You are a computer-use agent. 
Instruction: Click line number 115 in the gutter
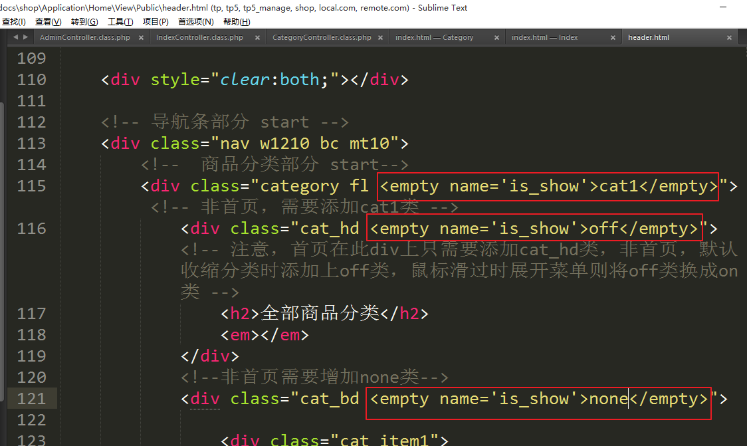pyautogui.click(x=31, y=186)
